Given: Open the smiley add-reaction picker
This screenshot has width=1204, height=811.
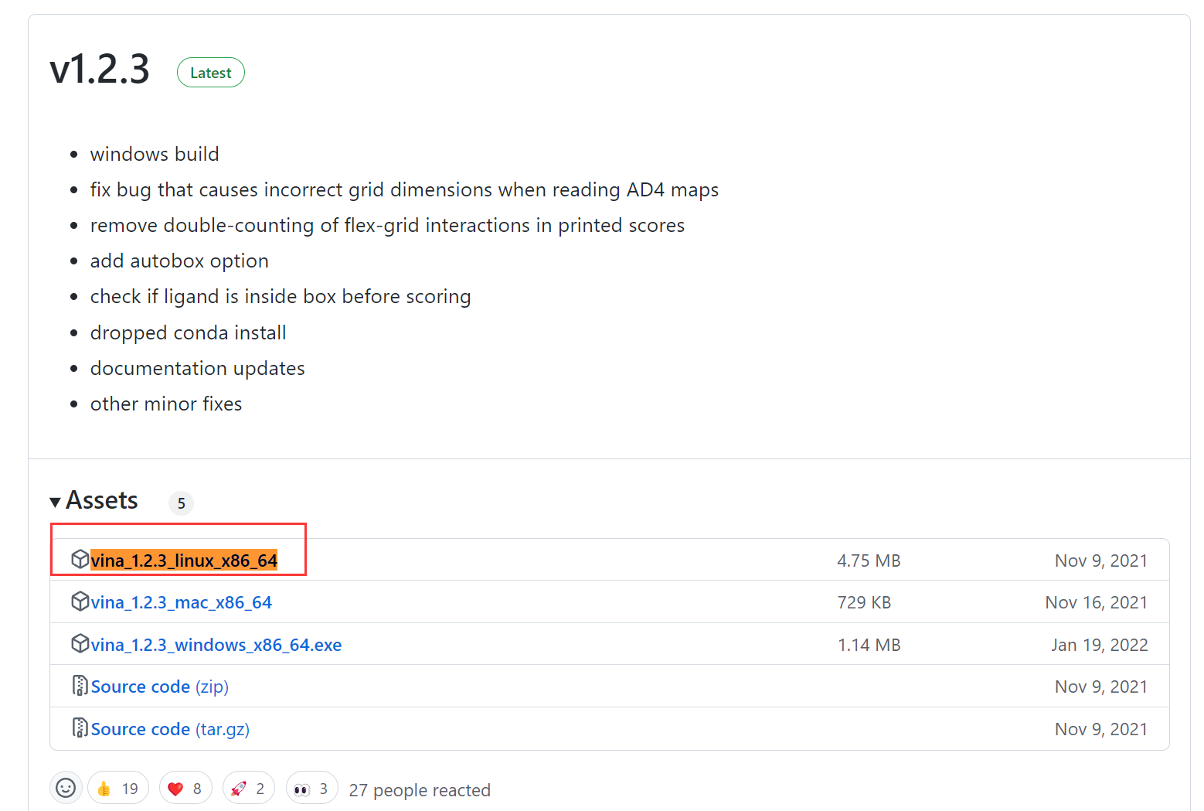Looking at the screenshot, I should coord(66,788).
